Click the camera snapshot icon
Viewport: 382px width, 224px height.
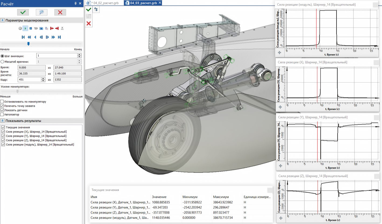41,28
